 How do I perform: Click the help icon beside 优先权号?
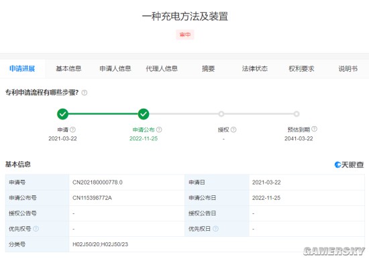pos(36,229)
